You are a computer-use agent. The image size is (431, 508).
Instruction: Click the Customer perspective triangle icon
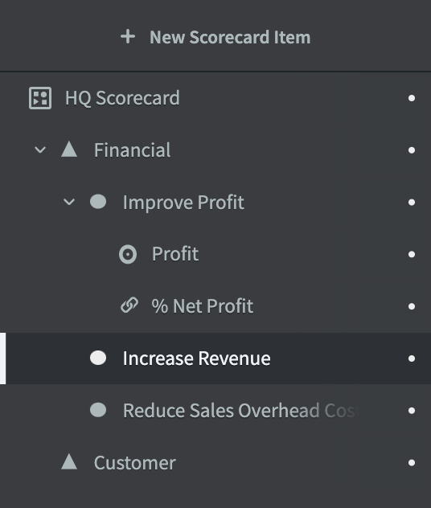[69, 461]
